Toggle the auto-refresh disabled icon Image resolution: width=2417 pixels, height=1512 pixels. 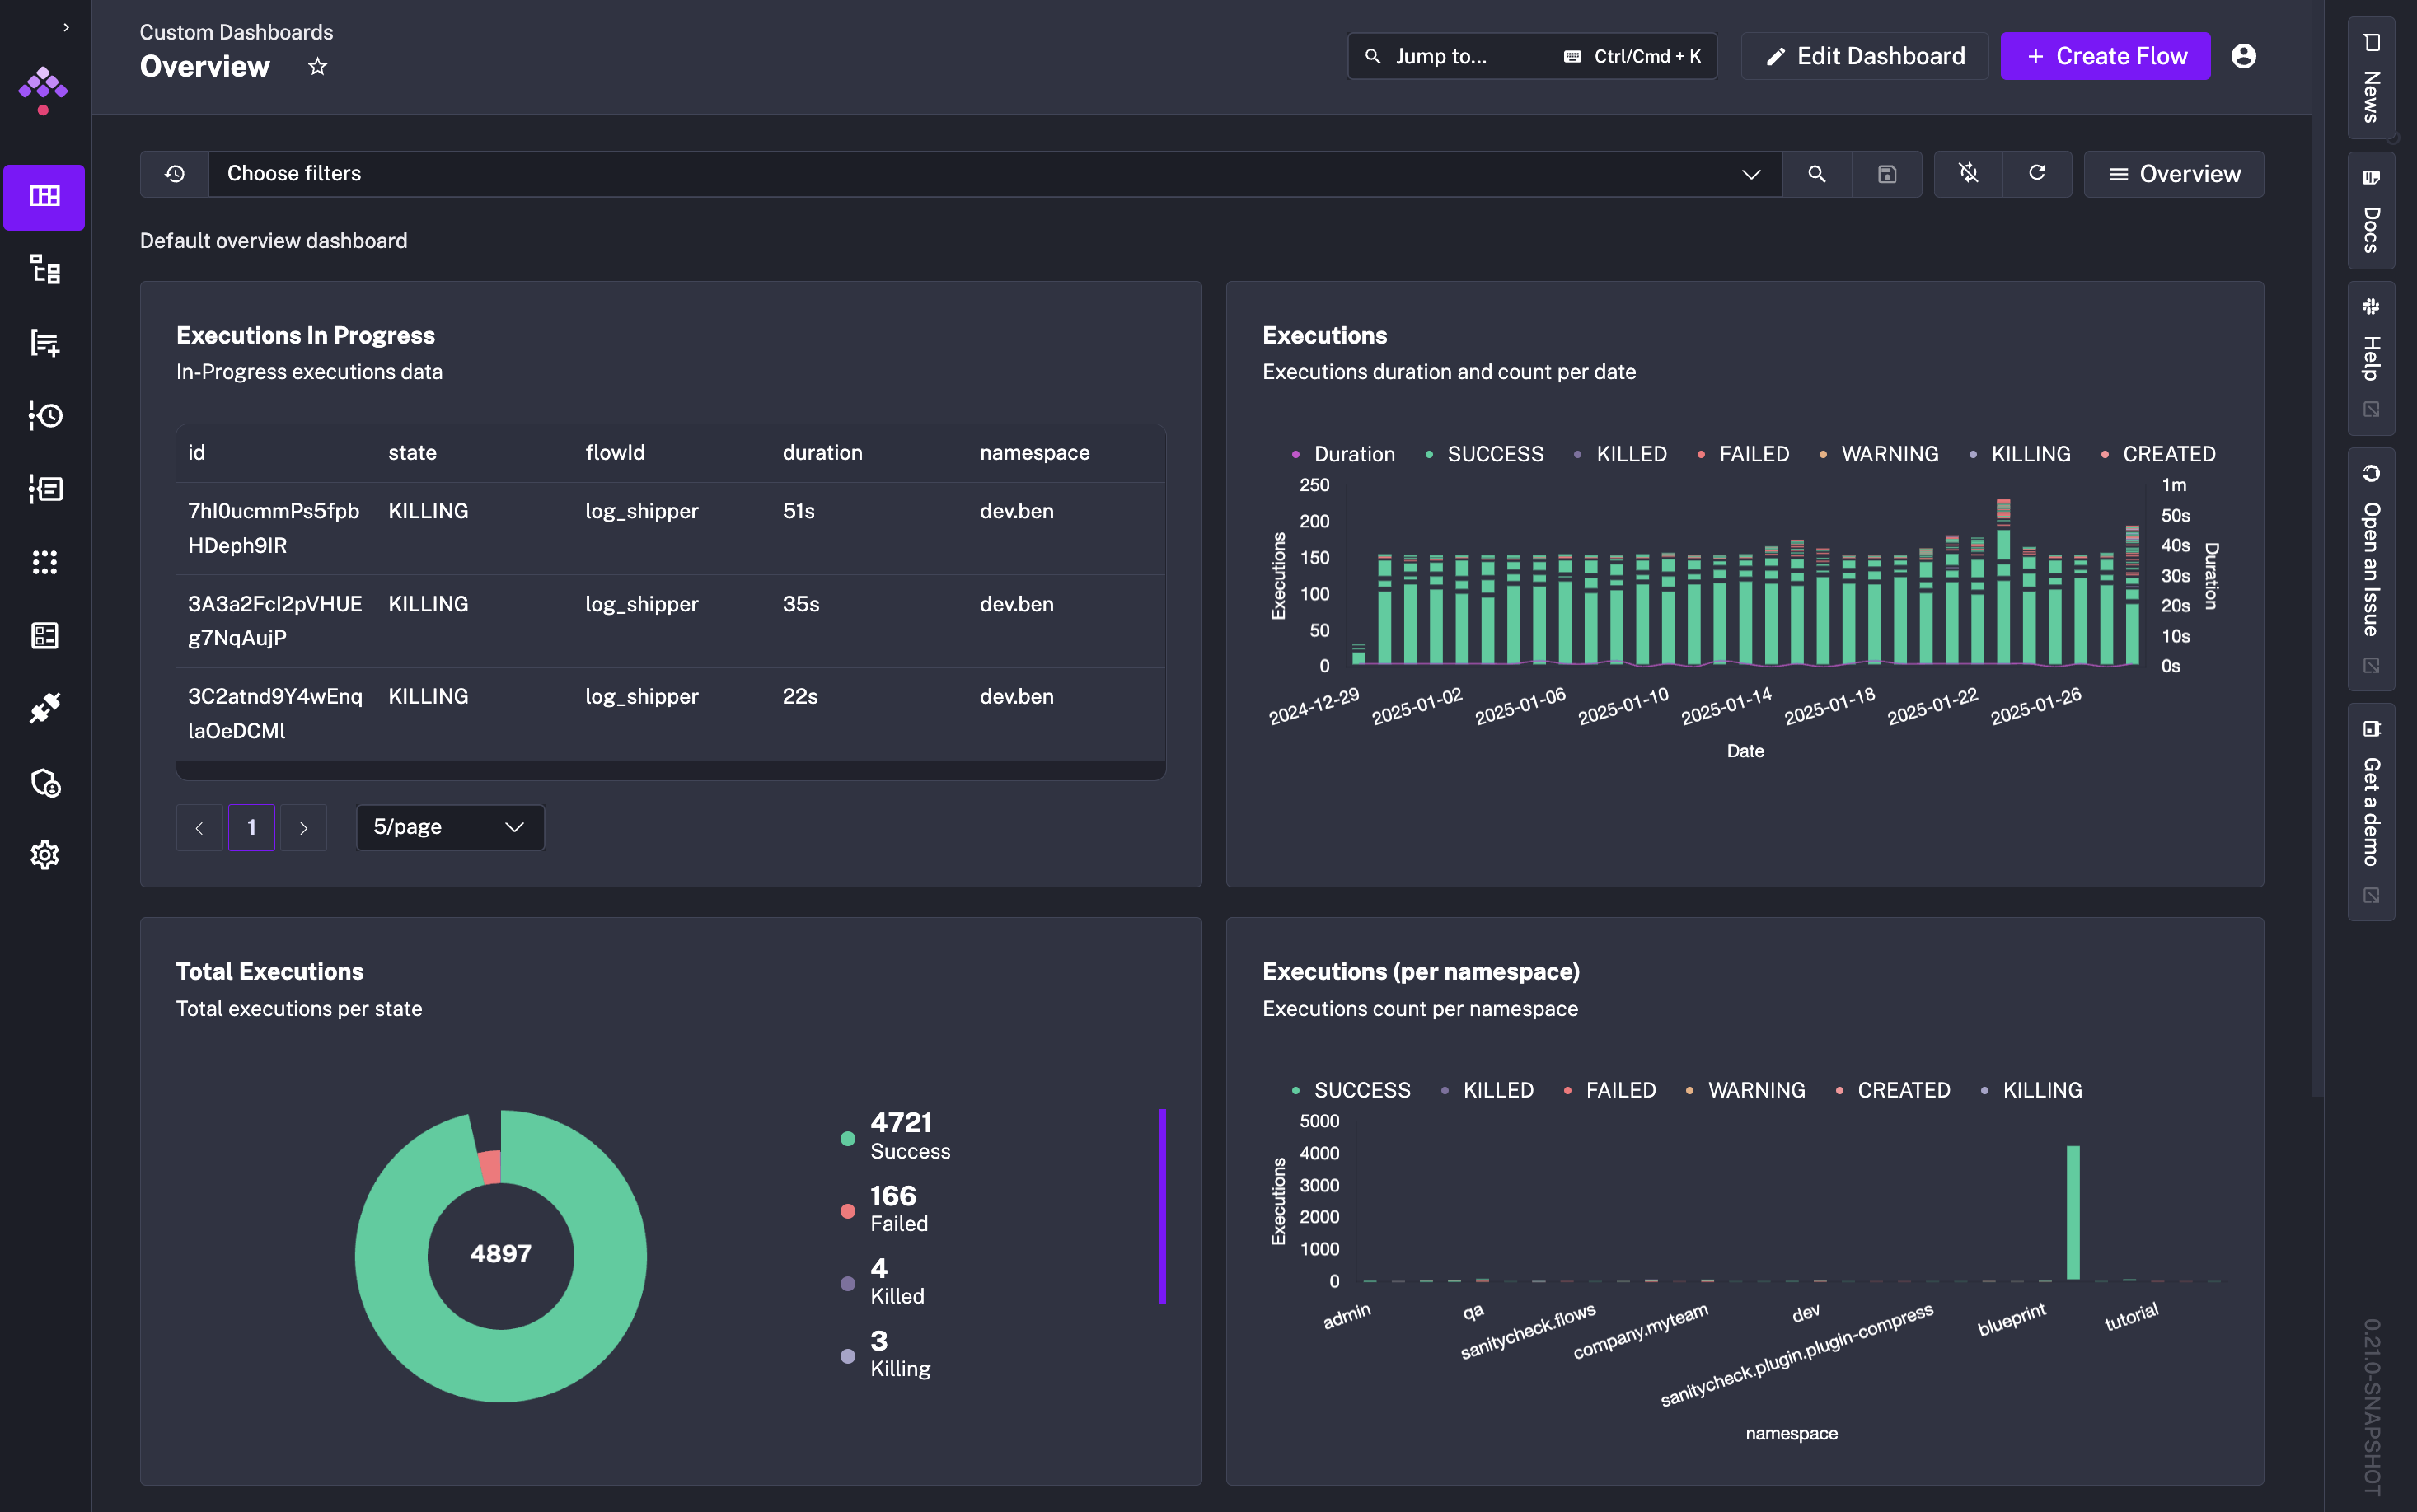point(1967,174)
